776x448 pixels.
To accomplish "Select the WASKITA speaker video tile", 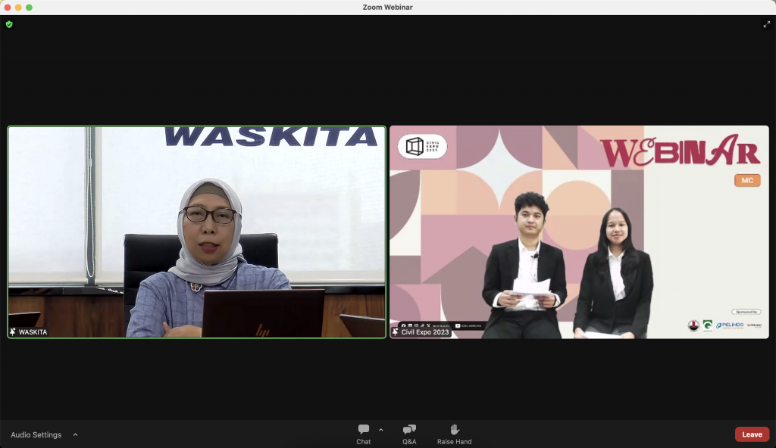I will click(x=196, y=232).
